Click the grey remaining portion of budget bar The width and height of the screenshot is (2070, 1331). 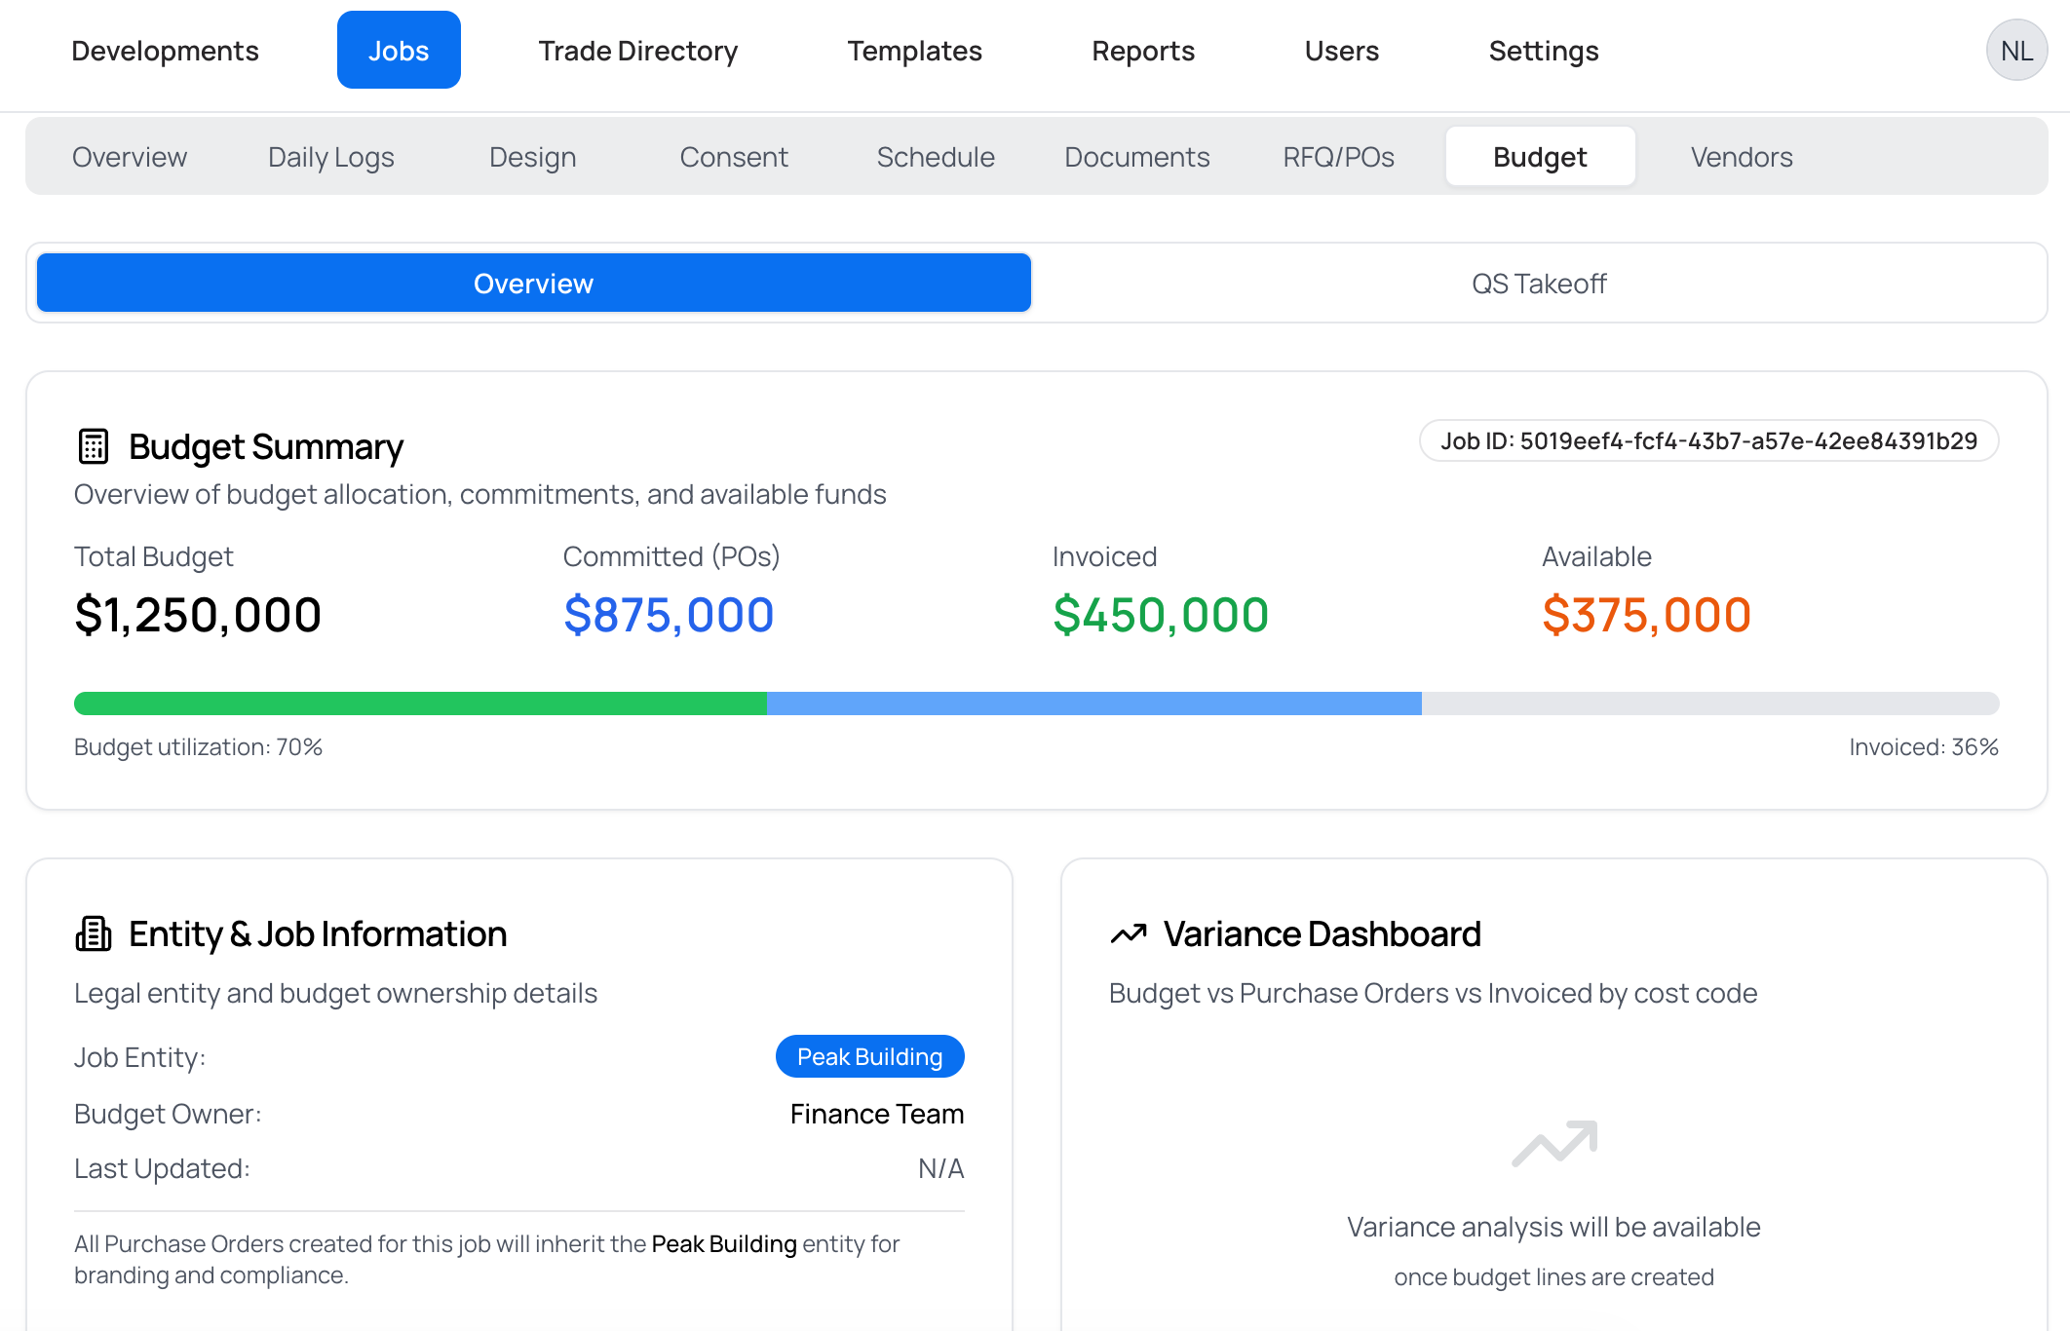coord(1710,704)
